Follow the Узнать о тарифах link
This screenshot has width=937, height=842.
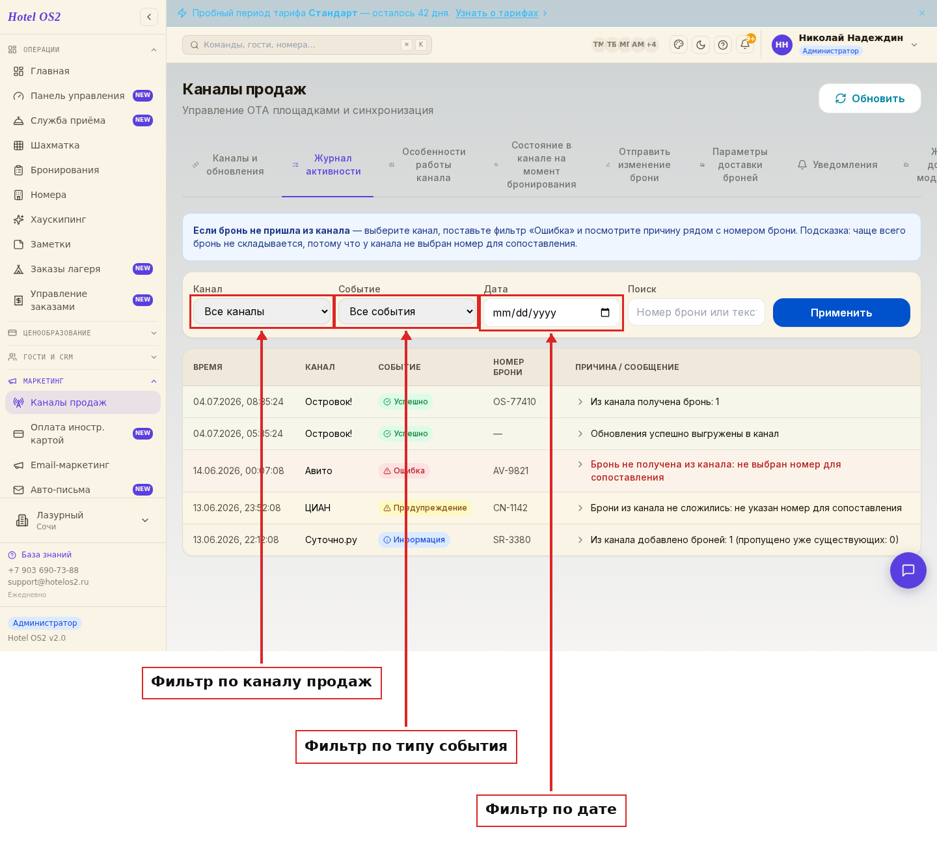497,13
